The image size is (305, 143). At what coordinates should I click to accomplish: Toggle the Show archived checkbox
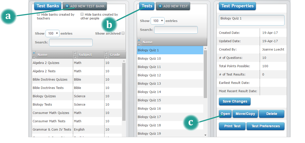pyautogui.click(x=123, y=33)
